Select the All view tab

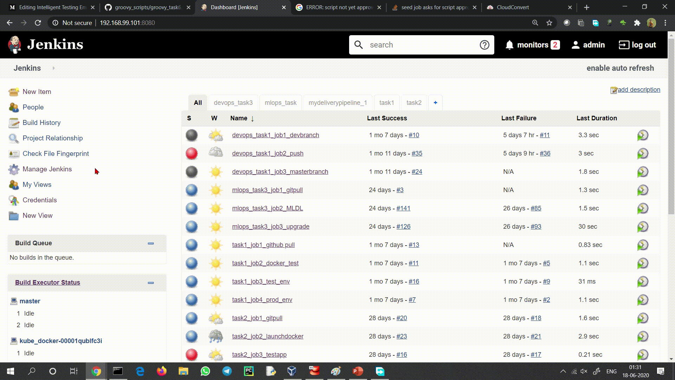[198, 103]
